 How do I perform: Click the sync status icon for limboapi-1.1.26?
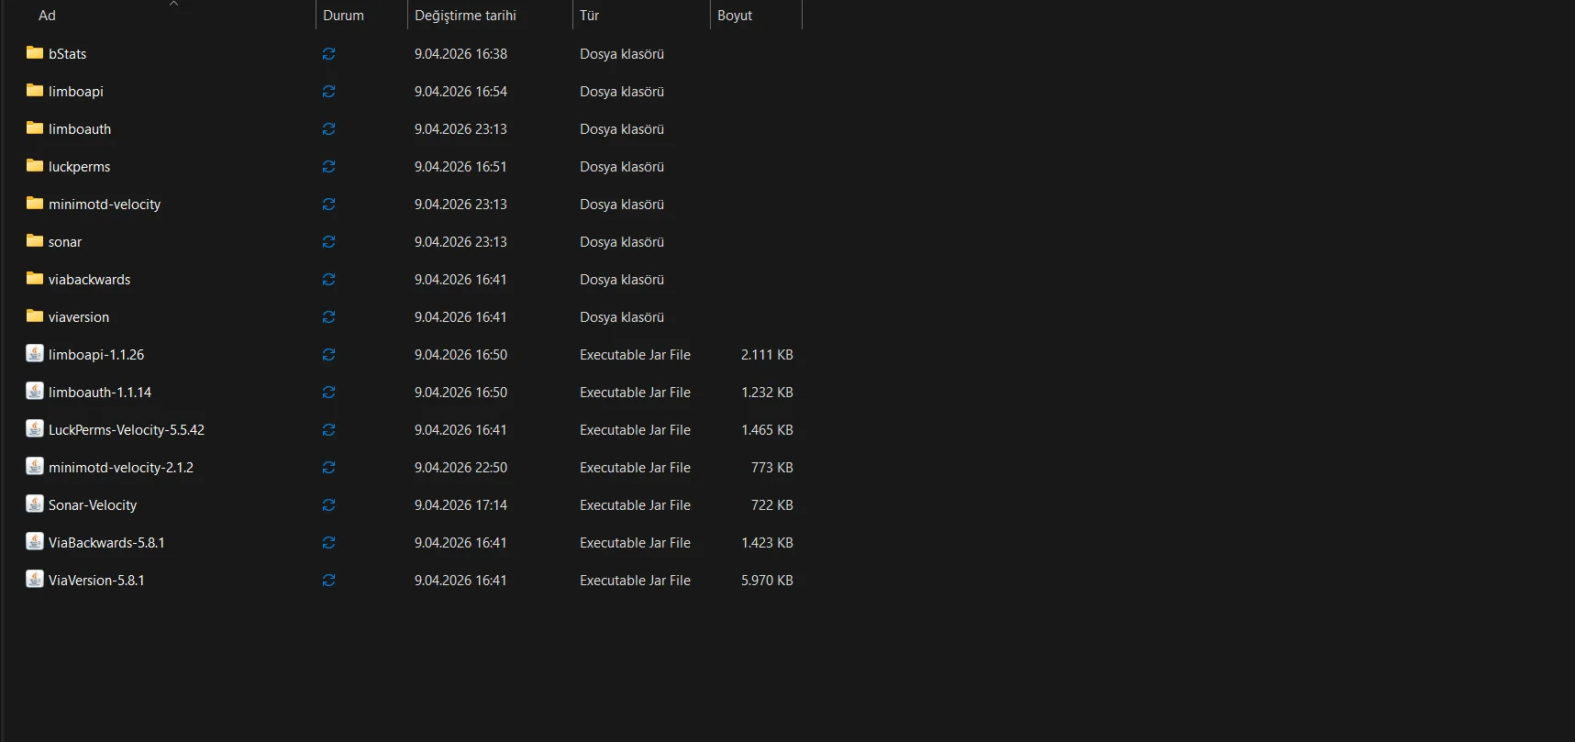coord(328,355)
